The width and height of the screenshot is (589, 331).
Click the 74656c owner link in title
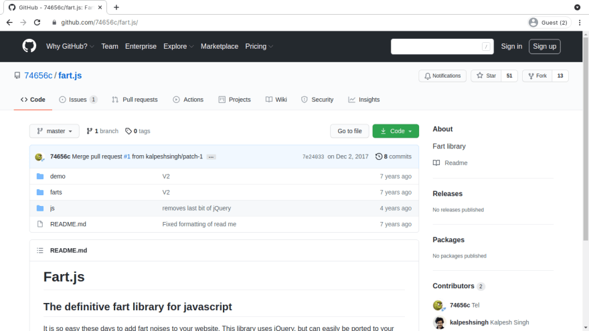click(x=38, y=76)
